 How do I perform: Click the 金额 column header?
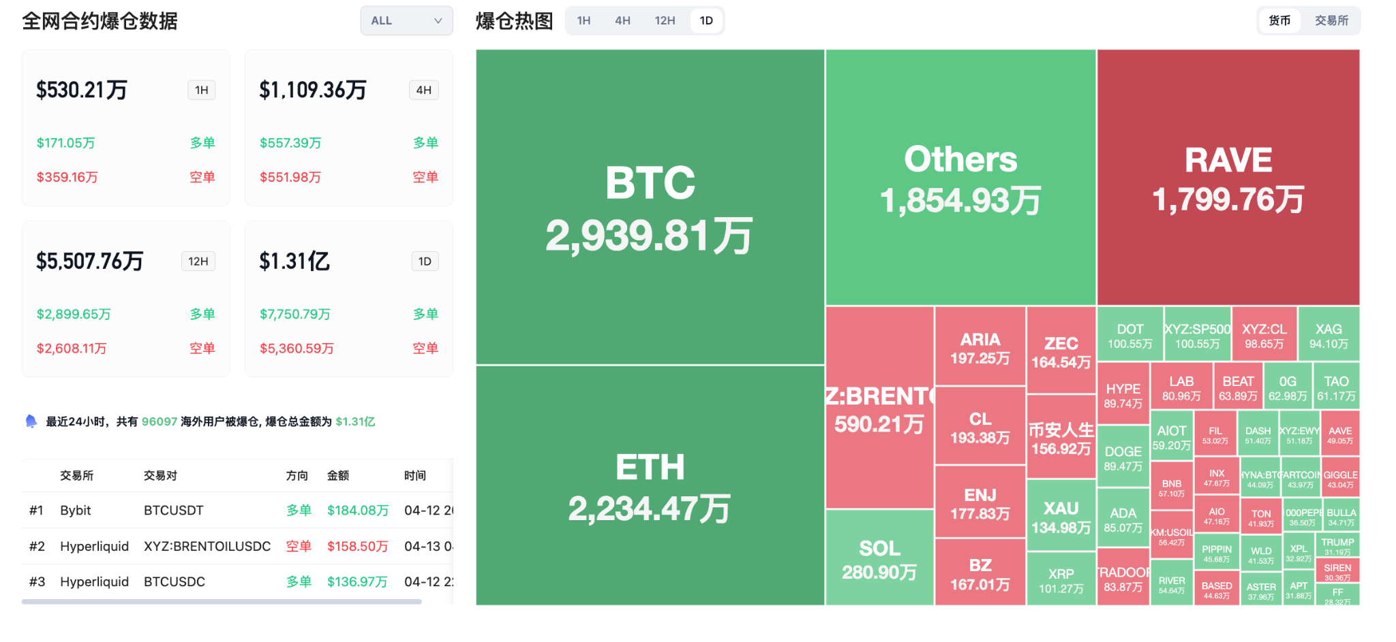(x=338, y=475)
